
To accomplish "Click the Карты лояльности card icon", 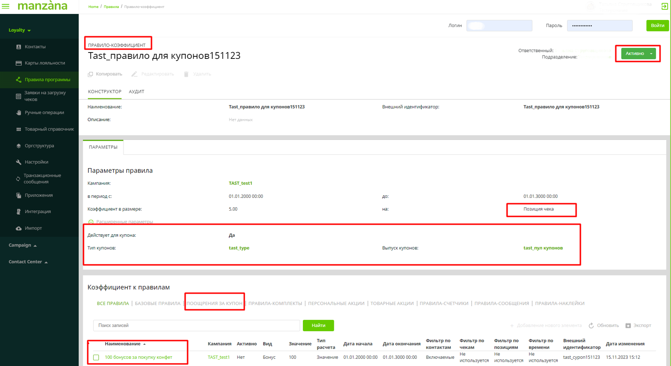I will (19, 63).
